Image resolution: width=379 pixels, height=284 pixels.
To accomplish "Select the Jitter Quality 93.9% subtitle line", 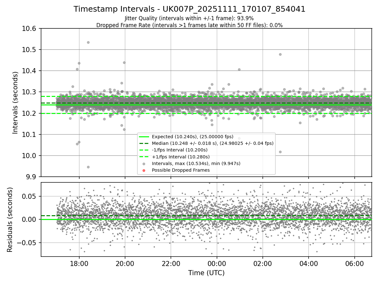I will click(189, 18).
